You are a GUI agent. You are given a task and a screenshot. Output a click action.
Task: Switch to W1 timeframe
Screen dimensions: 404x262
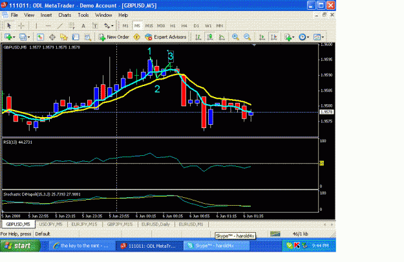click(x=208, y=25)
